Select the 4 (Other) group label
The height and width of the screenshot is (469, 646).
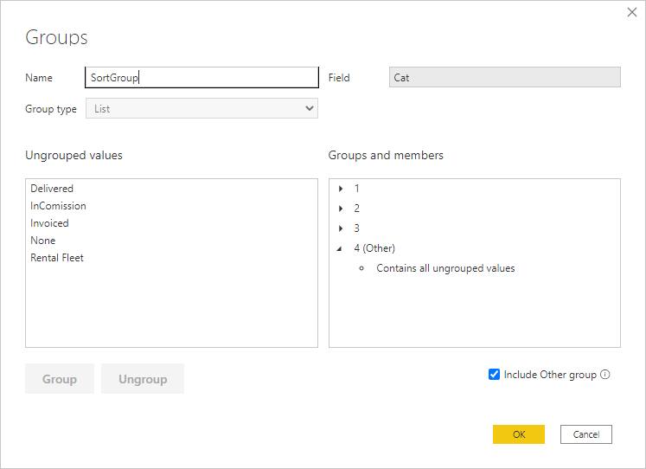(374, 248)
